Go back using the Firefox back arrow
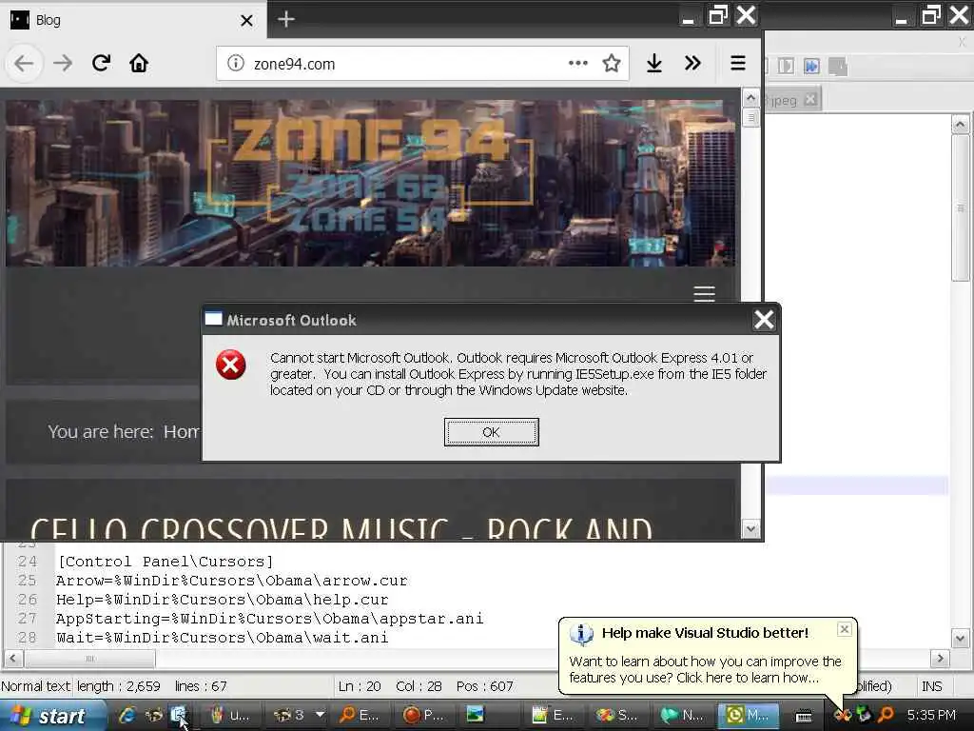 click(24, 64)
